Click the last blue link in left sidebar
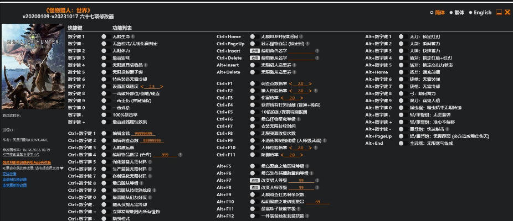This screenshot has width=513, height=221. click(x=14, y=186)
